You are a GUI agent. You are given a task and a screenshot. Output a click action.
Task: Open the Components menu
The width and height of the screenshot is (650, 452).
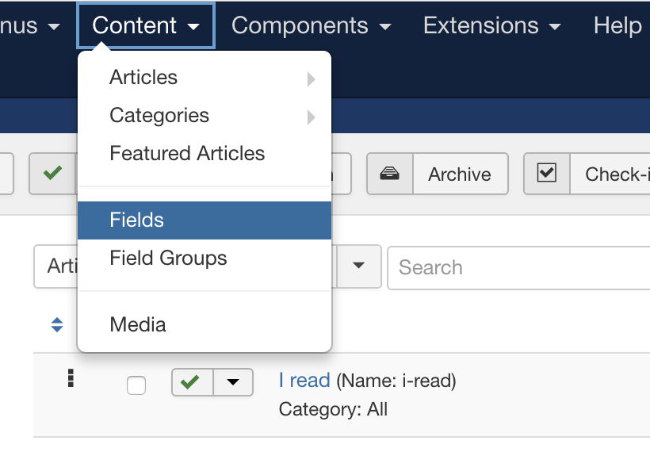pos(312,25)
